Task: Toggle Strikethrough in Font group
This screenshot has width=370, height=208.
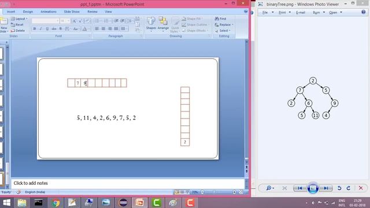Action: (54, 29)
